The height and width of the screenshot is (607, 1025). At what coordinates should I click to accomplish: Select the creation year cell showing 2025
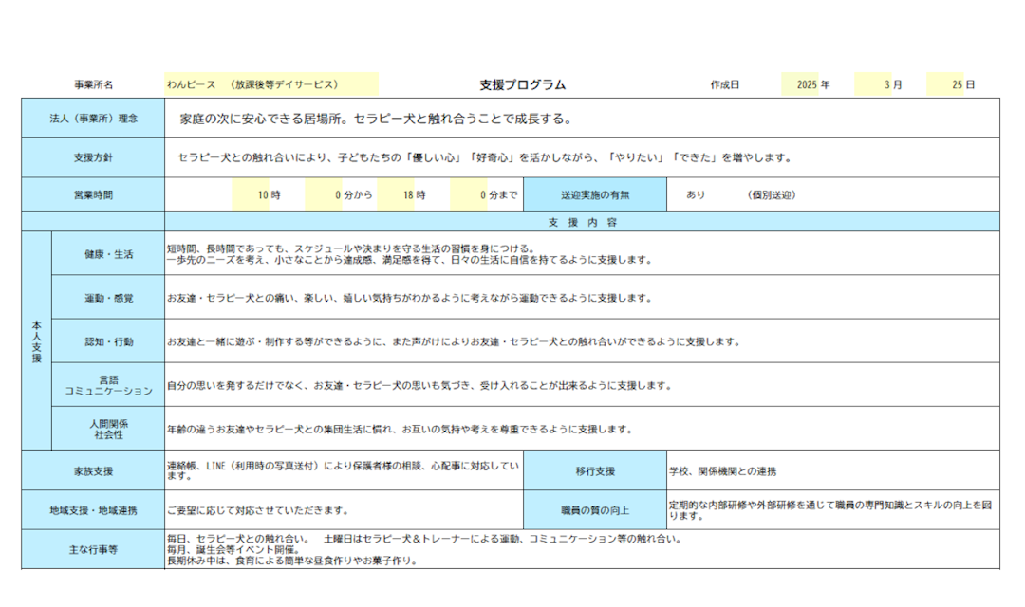click(800, 84)
